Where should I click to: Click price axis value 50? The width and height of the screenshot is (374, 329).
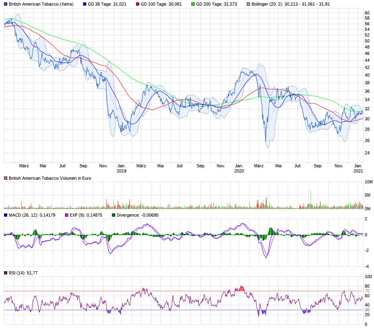pos(367,41)
